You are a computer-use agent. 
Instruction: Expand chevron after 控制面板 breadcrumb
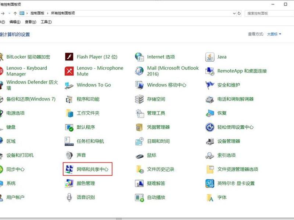(x=47, y=13)
